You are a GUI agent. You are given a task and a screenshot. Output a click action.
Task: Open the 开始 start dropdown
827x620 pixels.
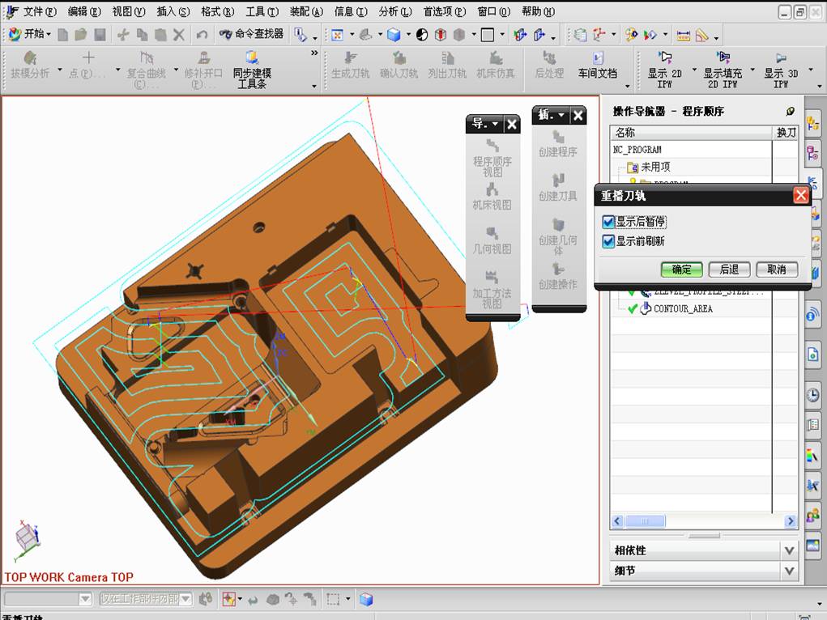coord(30,34)
